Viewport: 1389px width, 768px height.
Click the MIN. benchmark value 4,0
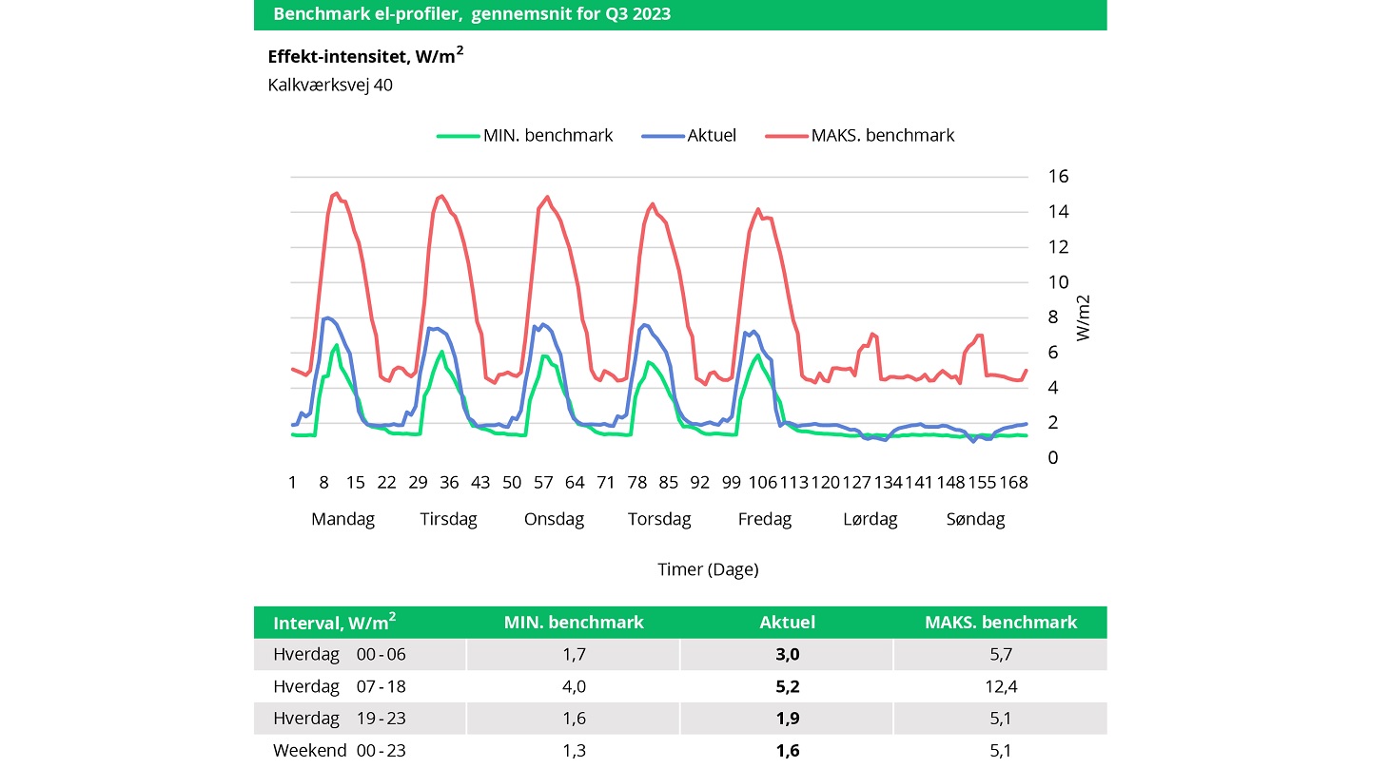(574, 686)
